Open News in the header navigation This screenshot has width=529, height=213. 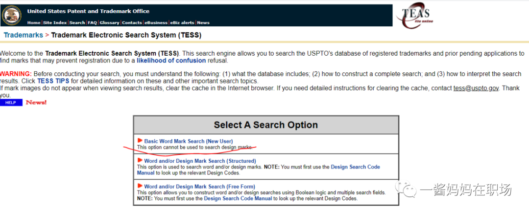pos(203,23)
